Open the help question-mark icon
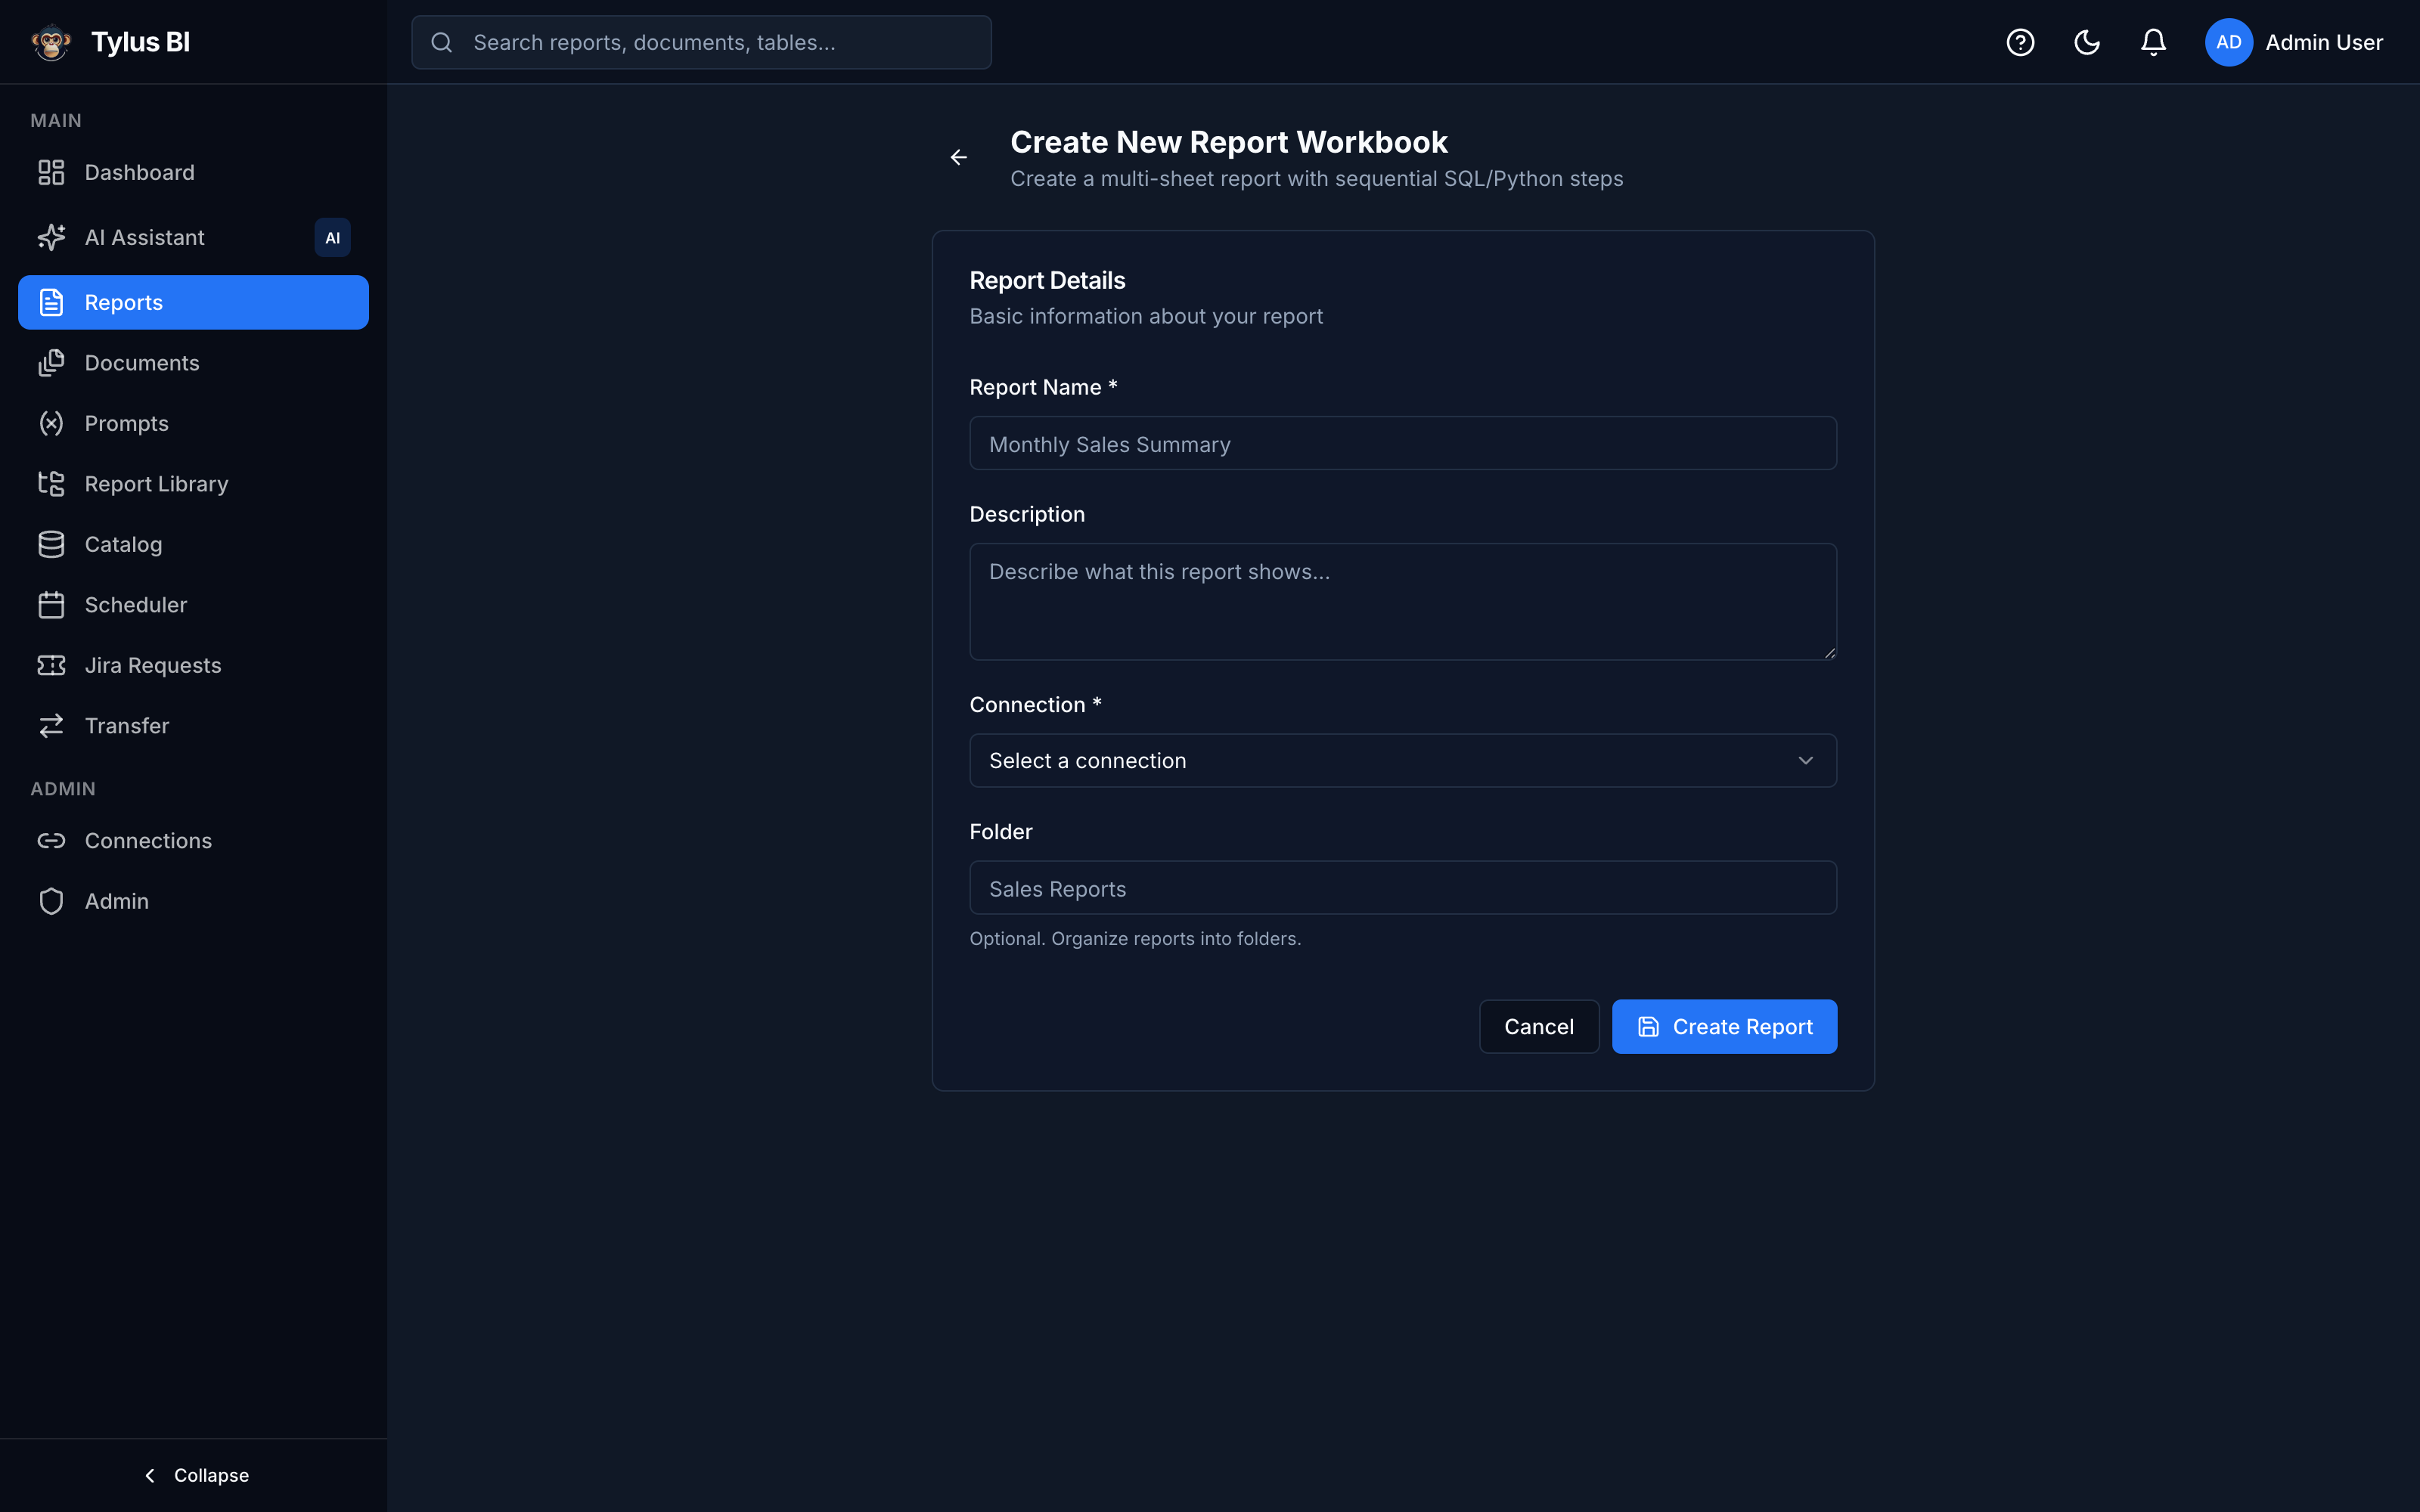The width and height of the screenshot is (2420, 1512). pyautogui.click(x=2020, y=42)
